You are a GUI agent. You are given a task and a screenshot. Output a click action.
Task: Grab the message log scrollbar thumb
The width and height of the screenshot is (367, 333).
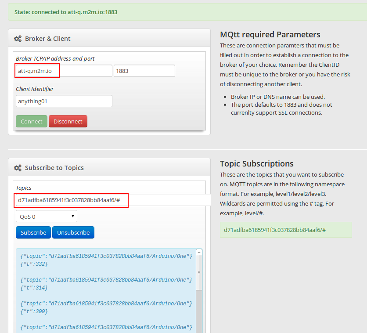(x=199, y=272)
